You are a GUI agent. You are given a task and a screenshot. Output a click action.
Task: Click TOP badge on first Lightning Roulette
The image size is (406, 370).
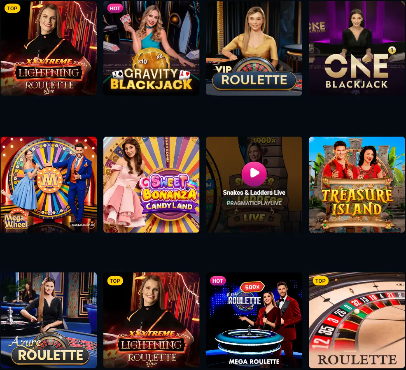click(x=12, y=8)
